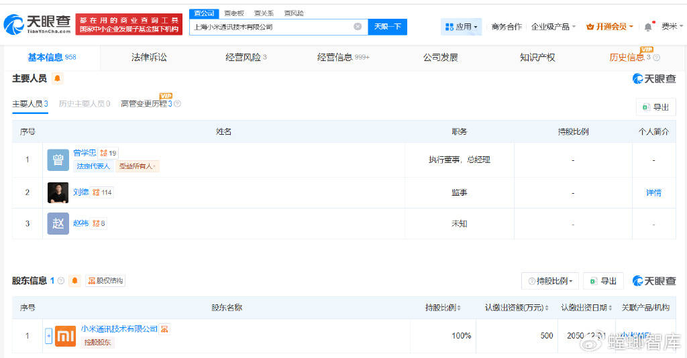Open the 股权结构 button

(105, 280)
